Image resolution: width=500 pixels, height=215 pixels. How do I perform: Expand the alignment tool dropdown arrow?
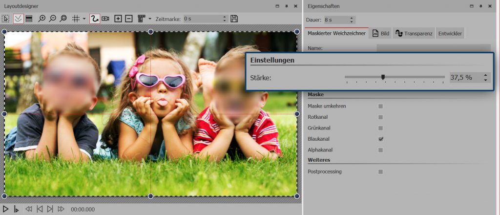[149, 19]
